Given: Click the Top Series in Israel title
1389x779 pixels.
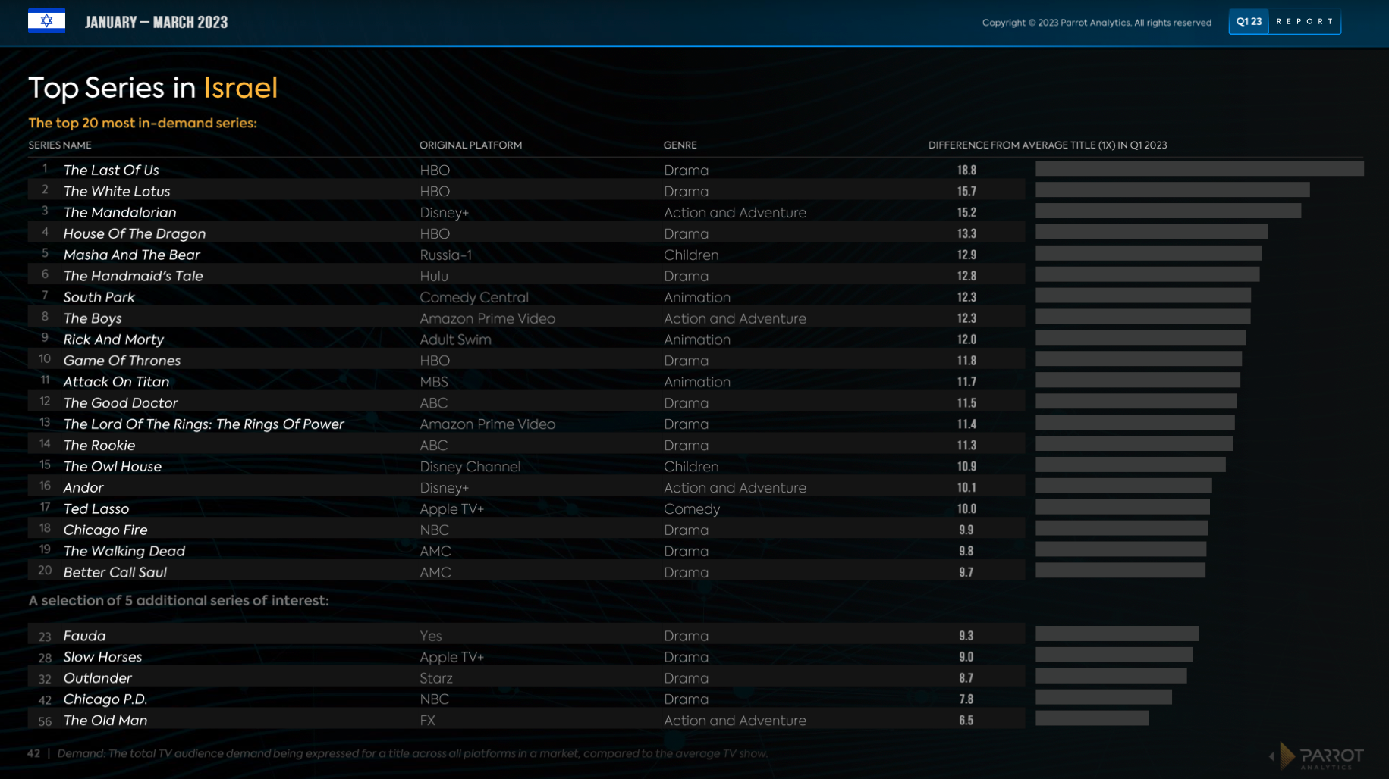Looking at the screenshot, I should click(153, 88).
